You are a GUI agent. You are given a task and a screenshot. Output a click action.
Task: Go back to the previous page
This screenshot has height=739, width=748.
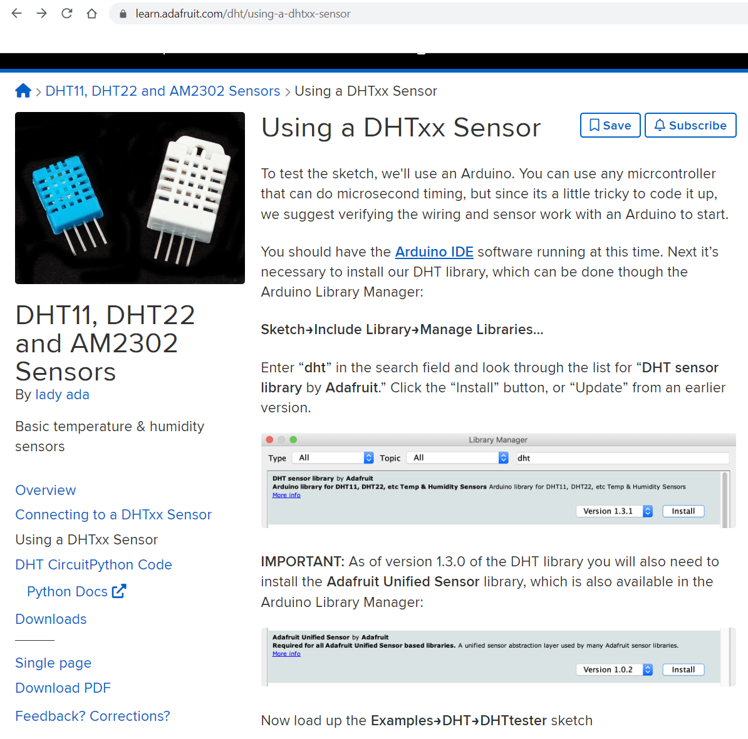pos(16,14)
